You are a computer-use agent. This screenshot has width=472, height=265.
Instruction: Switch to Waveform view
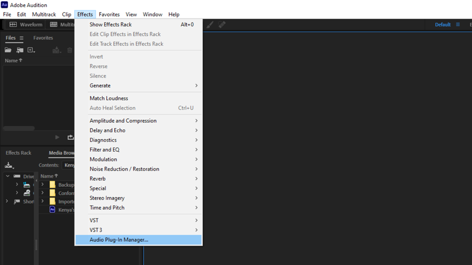point(26,25)
